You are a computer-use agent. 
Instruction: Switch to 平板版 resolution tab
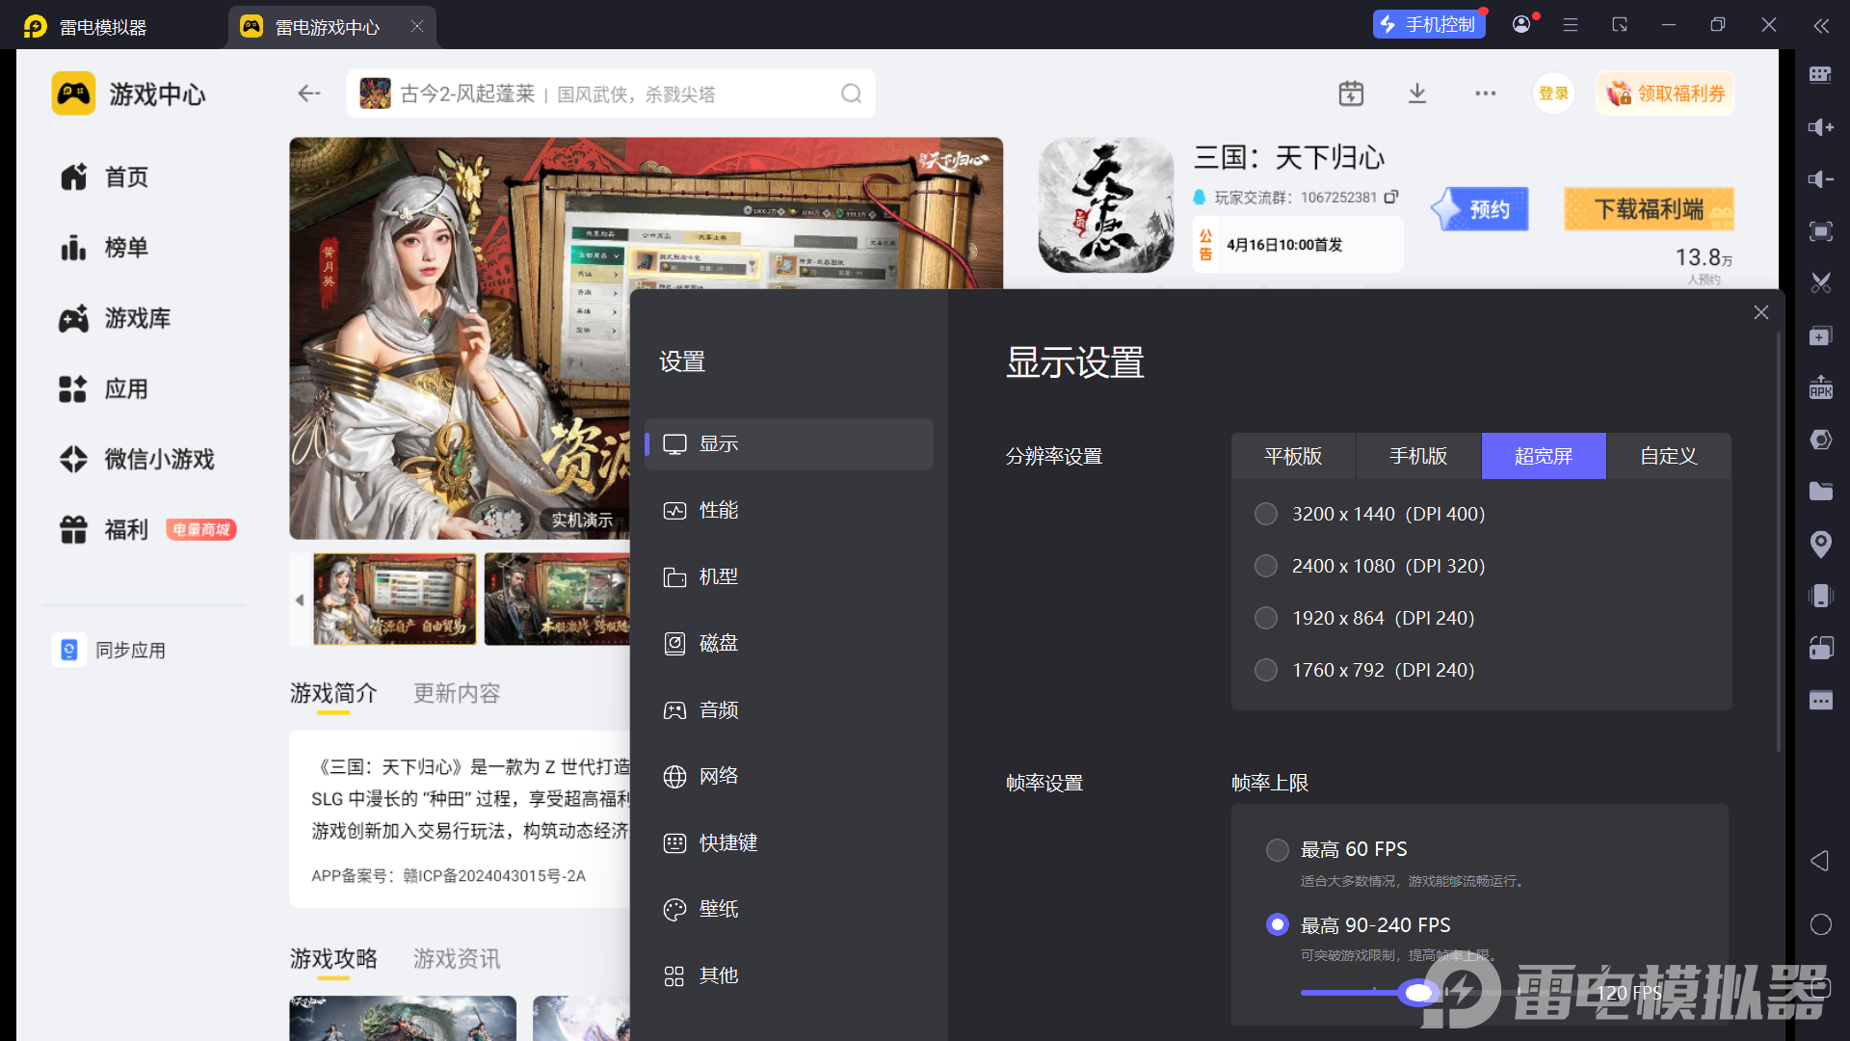[1293, 456]
